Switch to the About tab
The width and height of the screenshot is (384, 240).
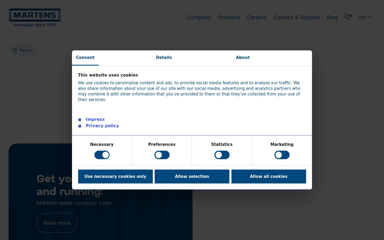[x=243, y=58]
